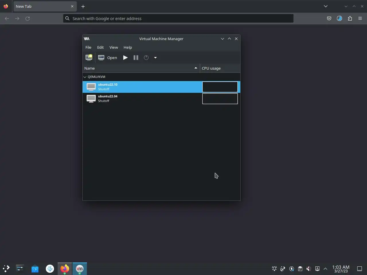This screenshot has width=367, height=275.
Task: Open clipboard tray icon
Action: (x=300, y=268)
